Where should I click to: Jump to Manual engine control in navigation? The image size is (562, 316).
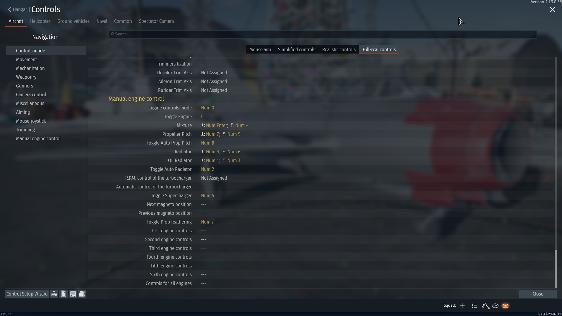coord(38,138)
